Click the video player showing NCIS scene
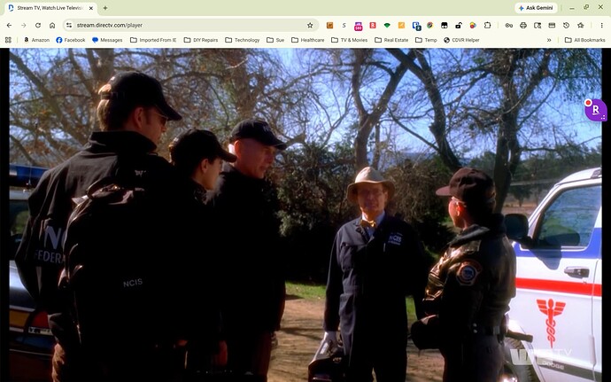The image size is (611, 382). [x=305, y=215]
